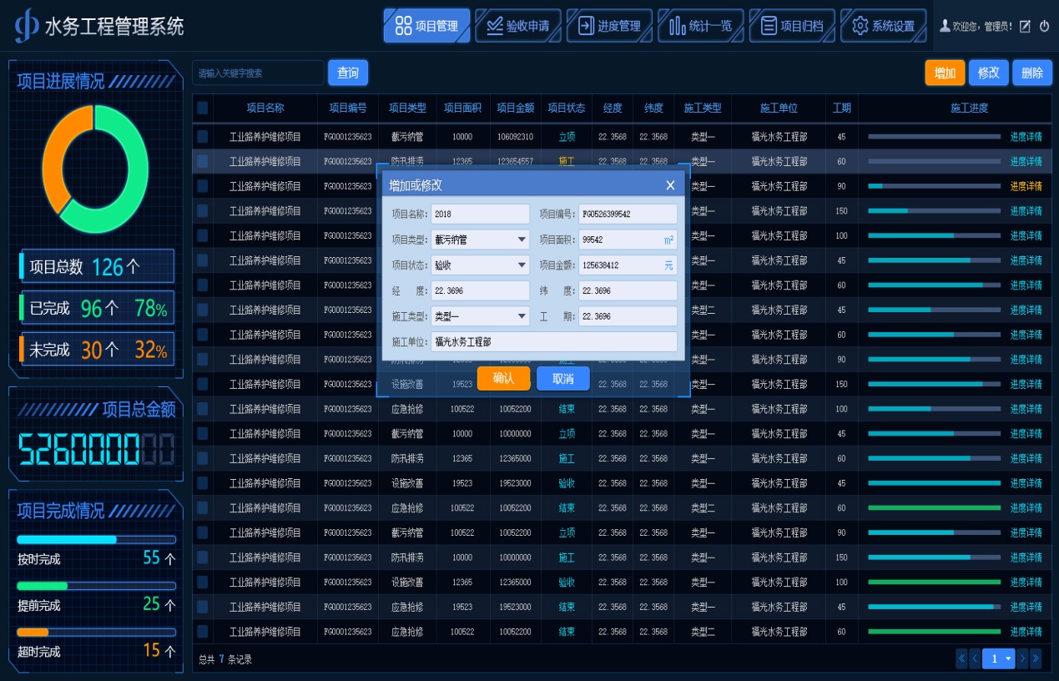This screenshot has width=1059, height=681.
Task: Close the 增加或修改 dialog with X
Action: 670,185
